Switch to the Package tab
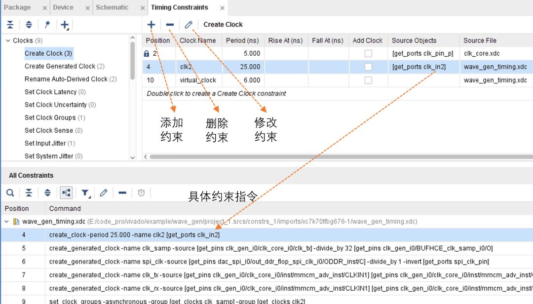 pyautogui.click(x=17, y=7)
